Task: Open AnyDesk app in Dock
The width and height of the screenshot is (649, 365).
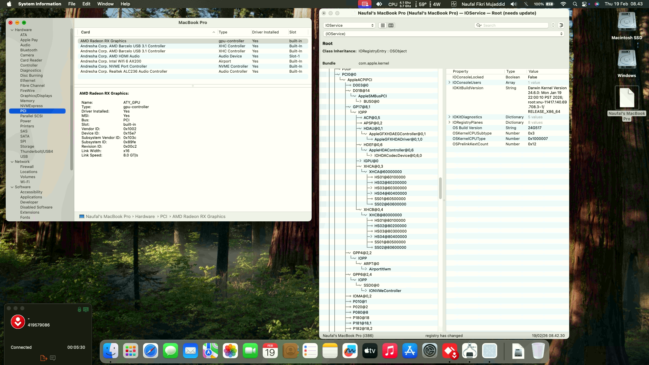Action: click(x=450, y=351)
